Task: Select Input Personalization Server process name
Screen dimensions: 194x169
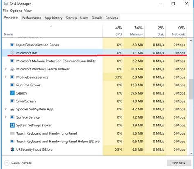Action: (x=38, y=45)
